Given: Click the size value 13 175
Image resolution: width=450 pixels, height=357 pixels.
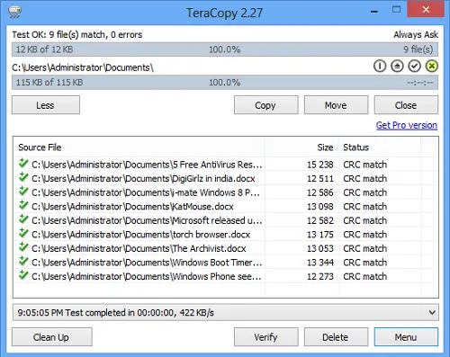Looking at the screenshot, I should coord(320,235).
